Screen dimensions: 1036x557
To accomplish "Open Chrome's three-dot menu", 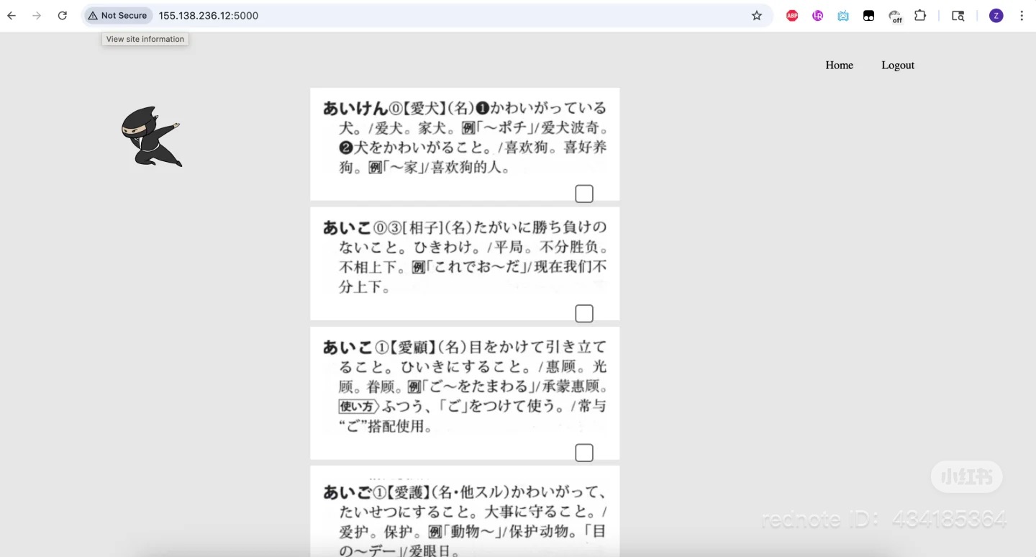I will pos(1022,16).
